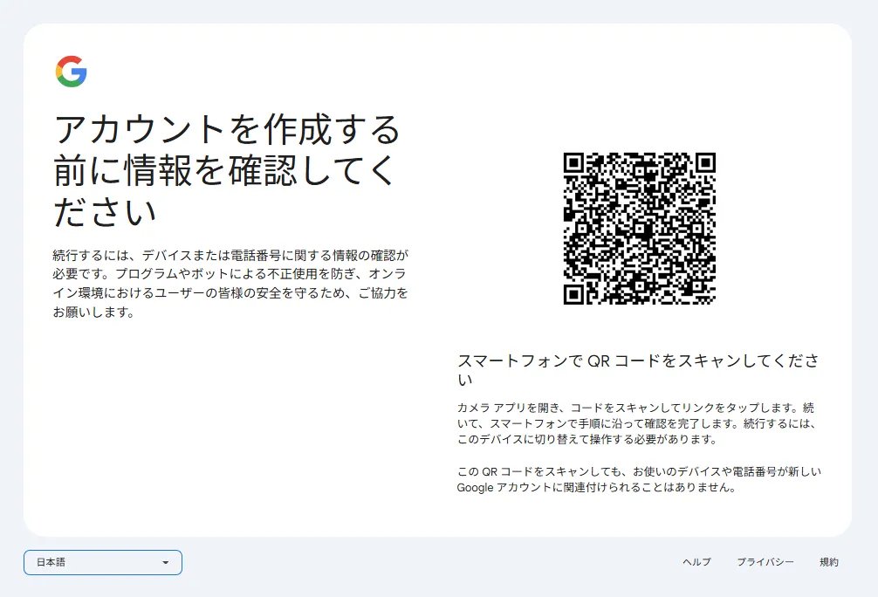Click the QR code's top-left corner square

tap(574, 164)
